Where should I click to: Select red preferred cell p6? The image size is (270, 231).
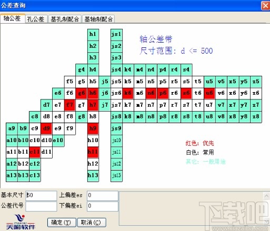coord(163,93)
